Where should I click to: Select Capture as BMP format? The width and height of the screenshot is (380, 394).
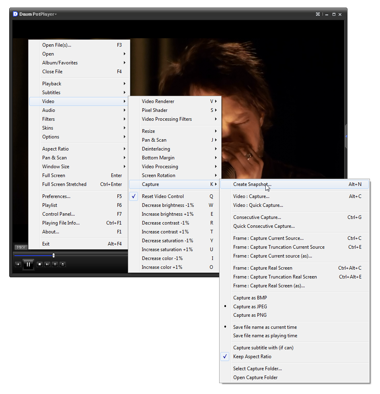tap(250, 298)
